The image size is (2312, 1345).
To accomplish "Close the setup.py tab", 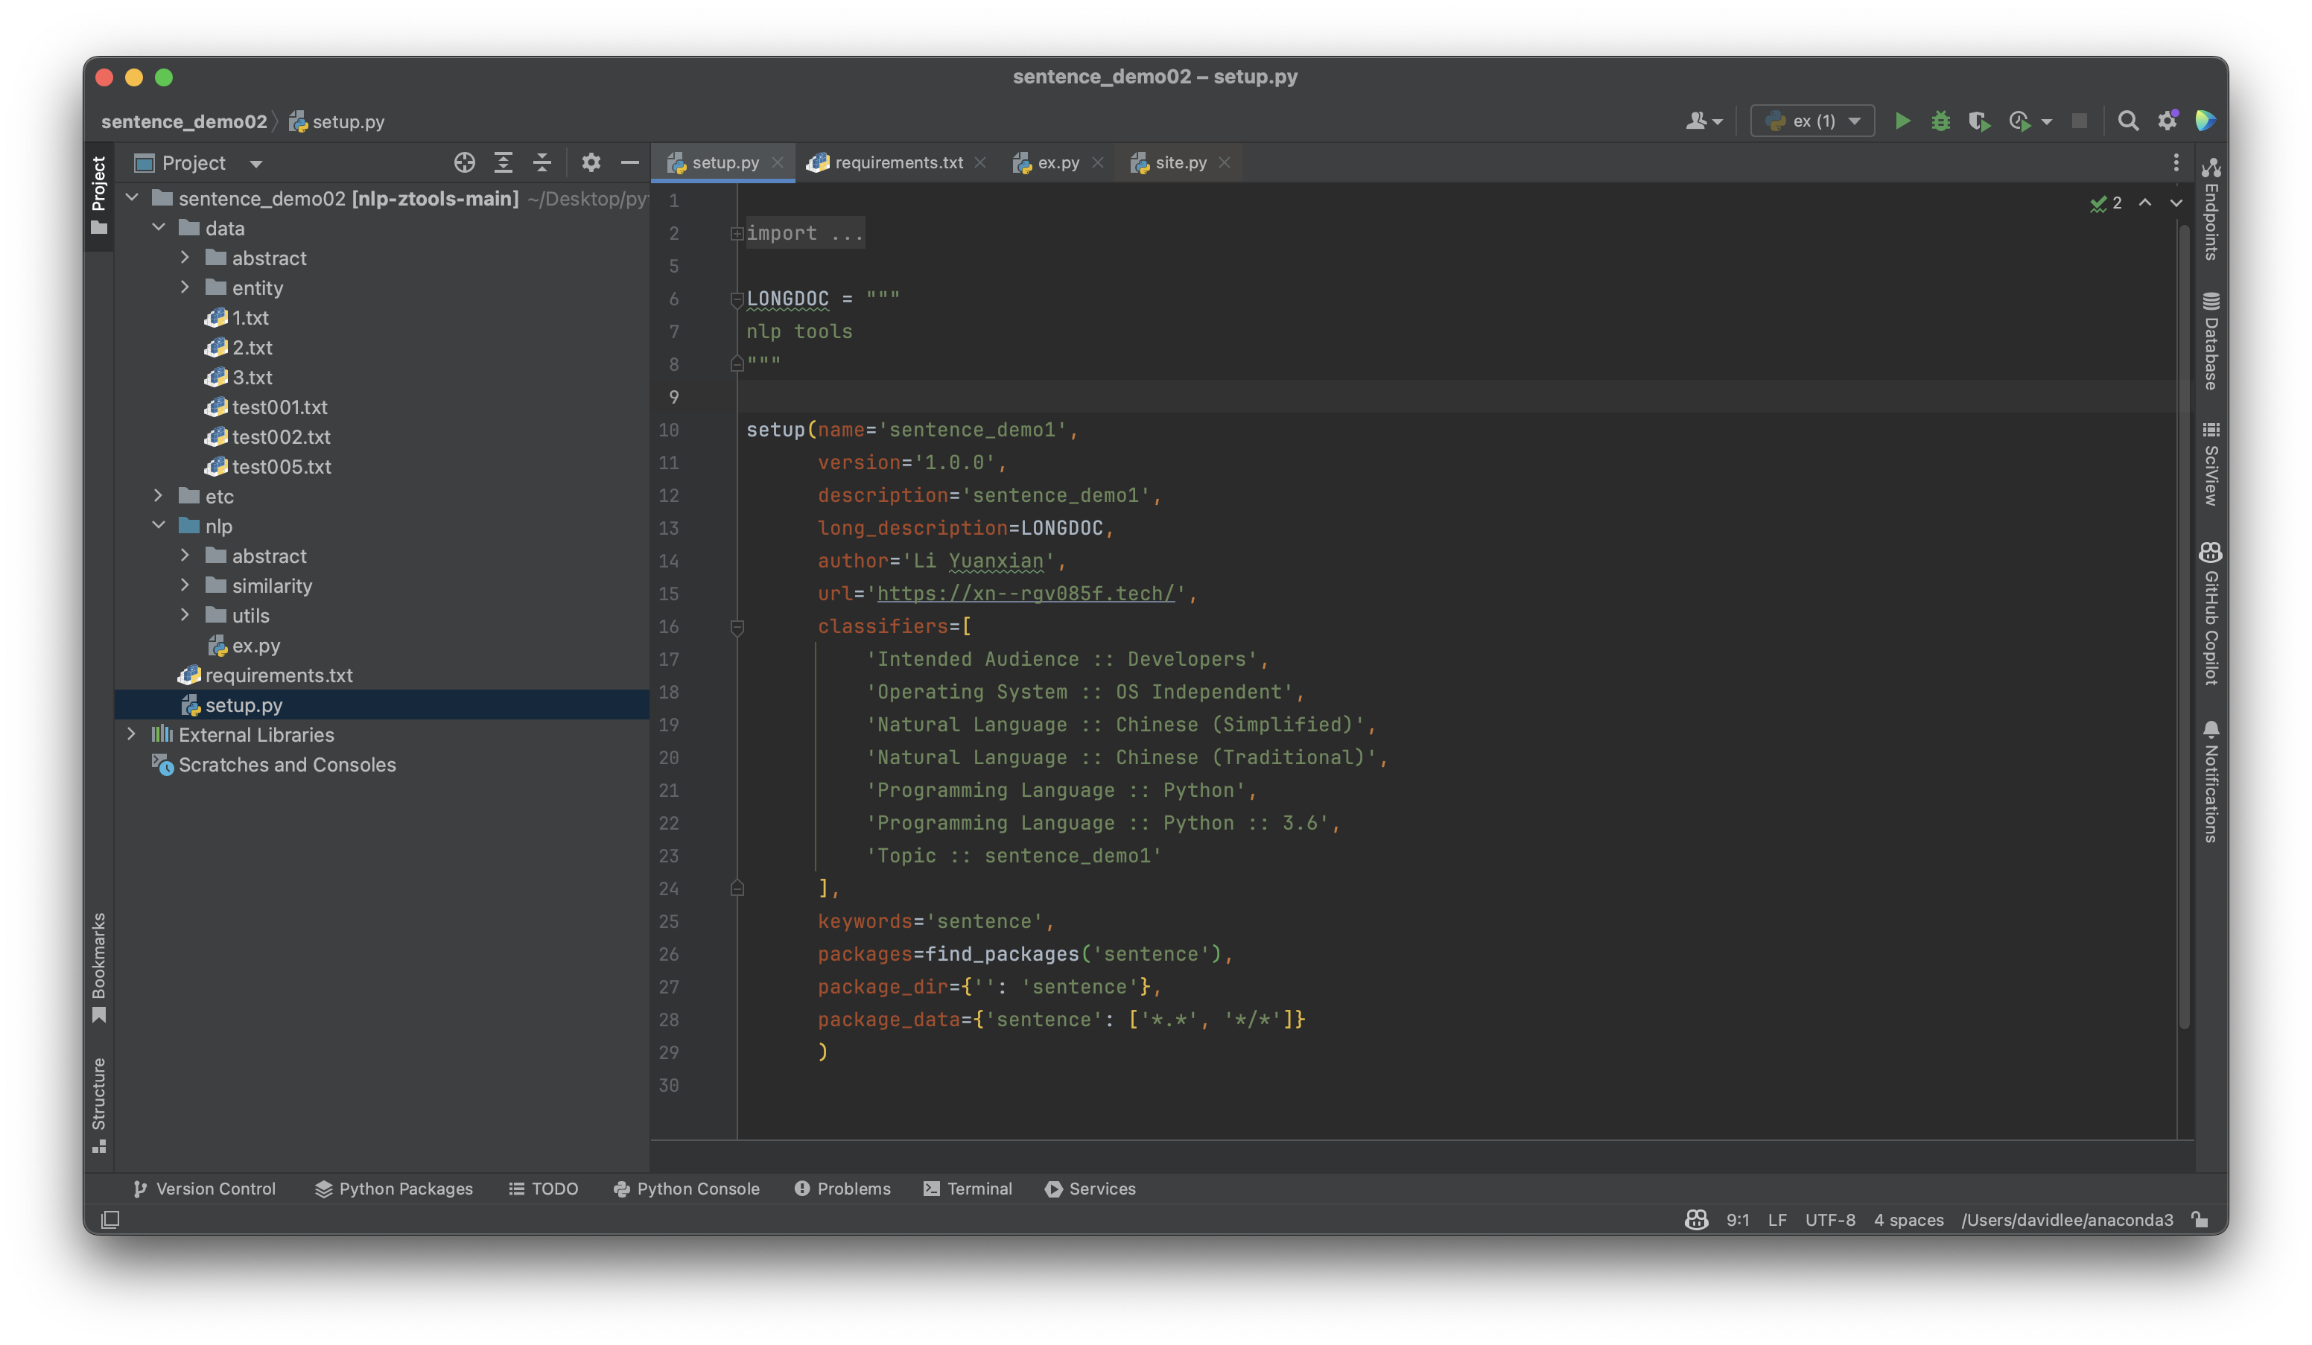I will [x=777, y=162].
